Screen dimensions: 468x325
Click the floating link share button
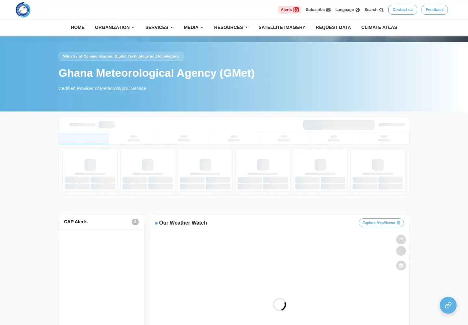(448, 305)
